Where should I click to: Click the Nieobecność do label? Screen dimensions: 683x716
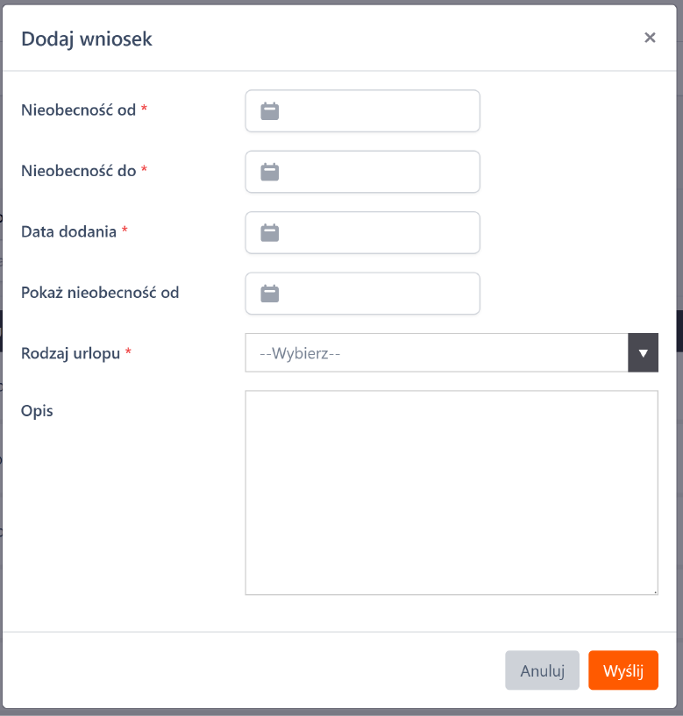(x=79, y=171)
